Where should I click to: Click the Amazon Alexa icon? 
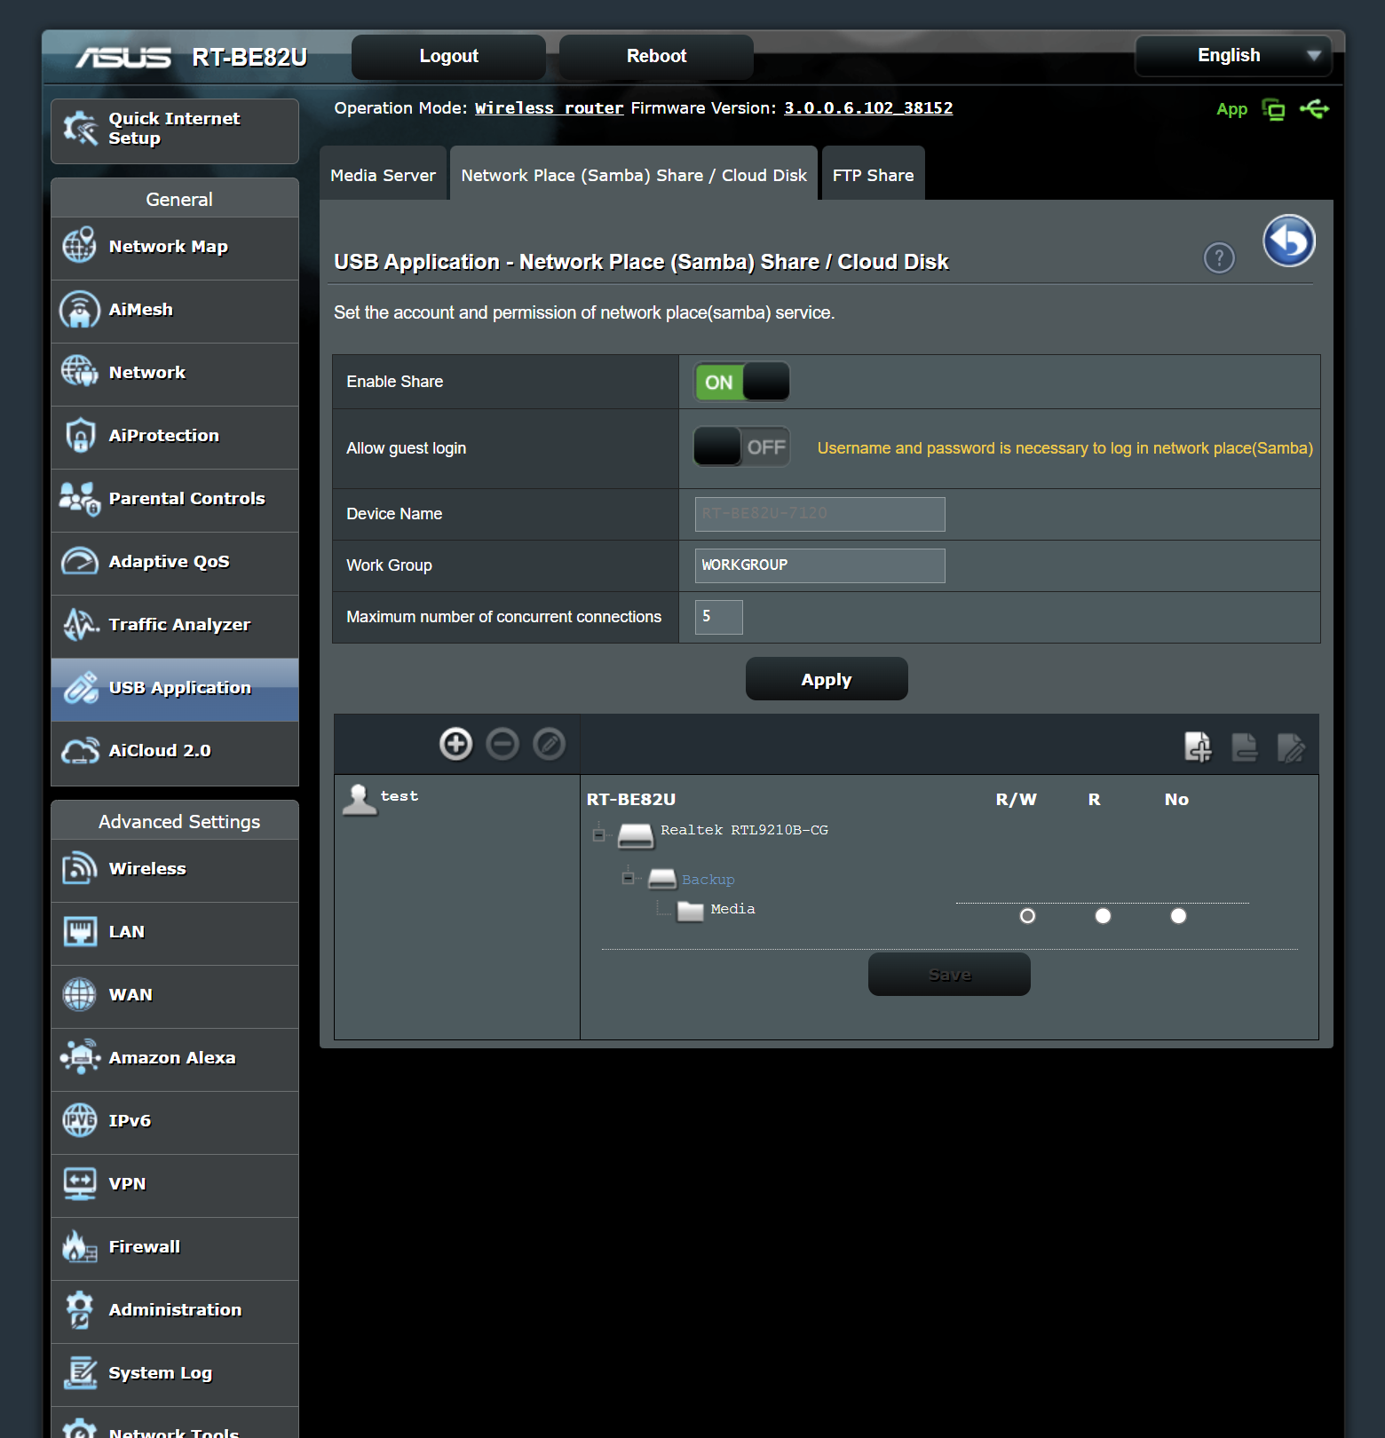coord(80,1057)
